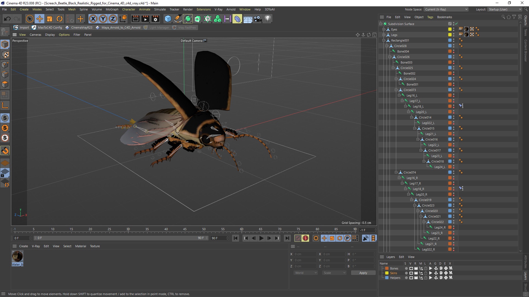
Task: Click Maya_Arnold_to_C4D_Arnold button
Action: coord(118,28)
